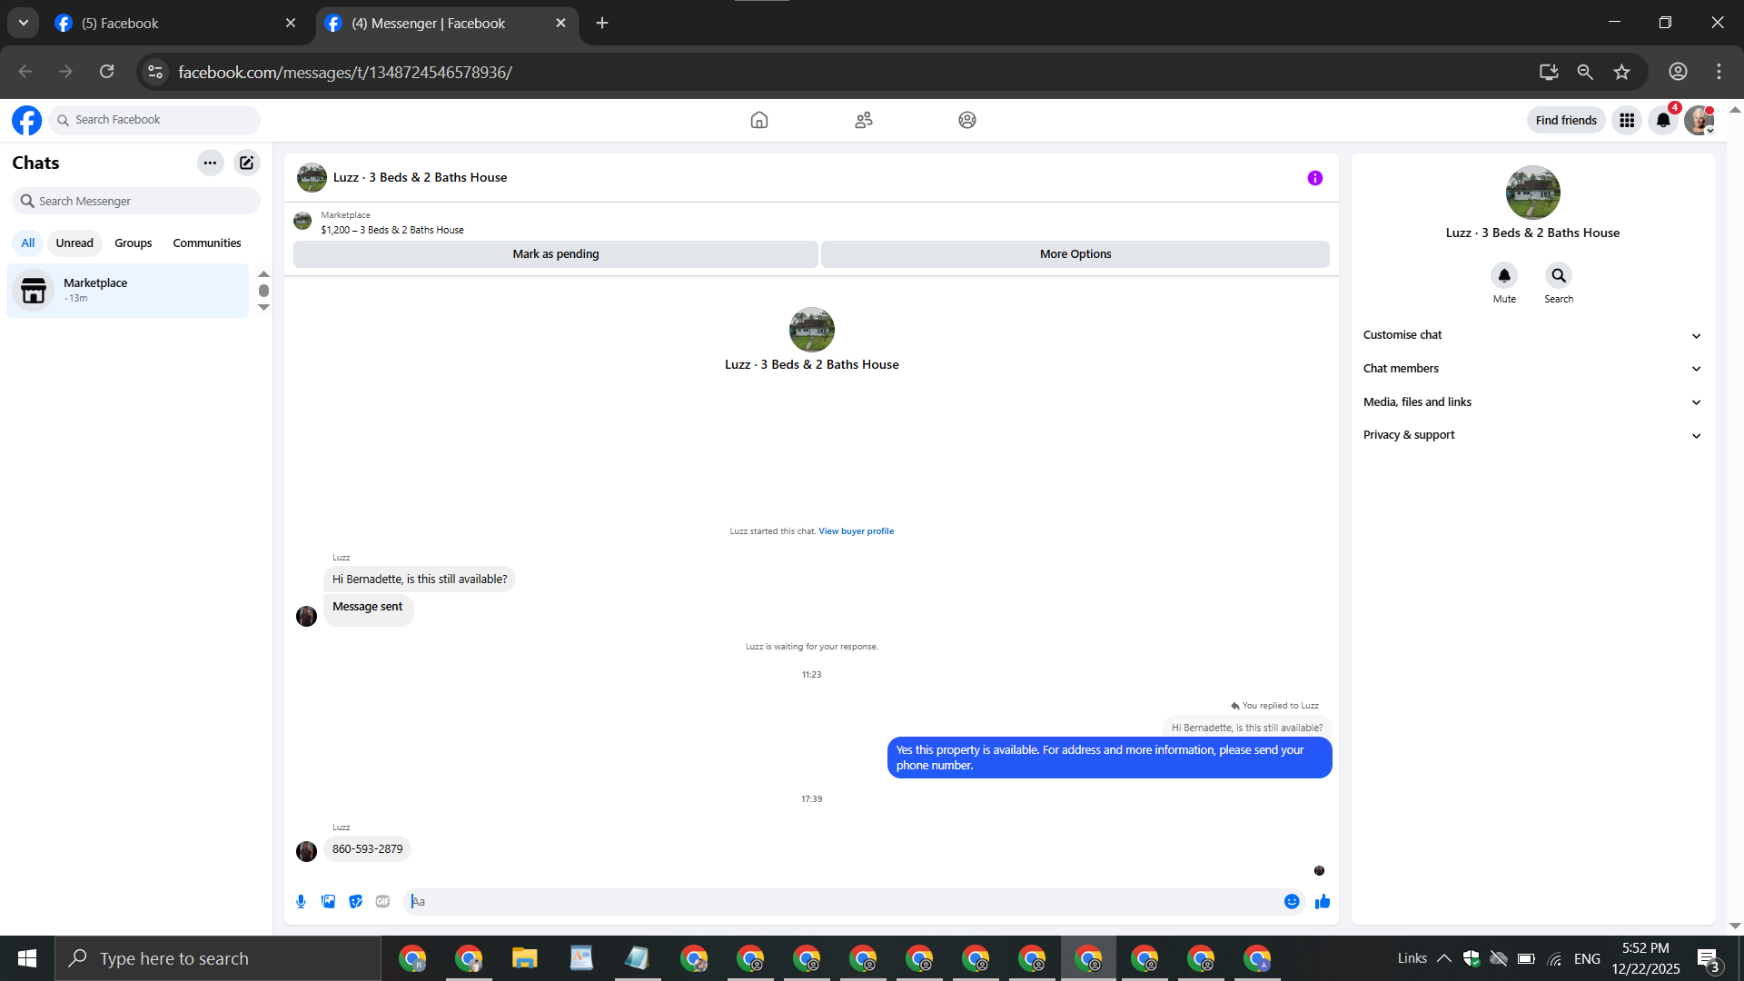Mute this conversation

[x=1504, y=275]
